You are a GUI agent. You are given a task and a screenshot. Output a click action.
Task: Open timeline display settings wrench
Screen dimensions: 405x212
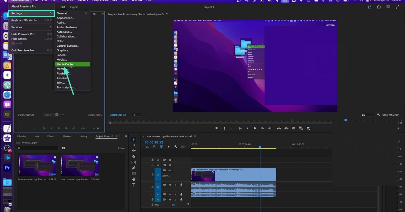coord(176,147)
